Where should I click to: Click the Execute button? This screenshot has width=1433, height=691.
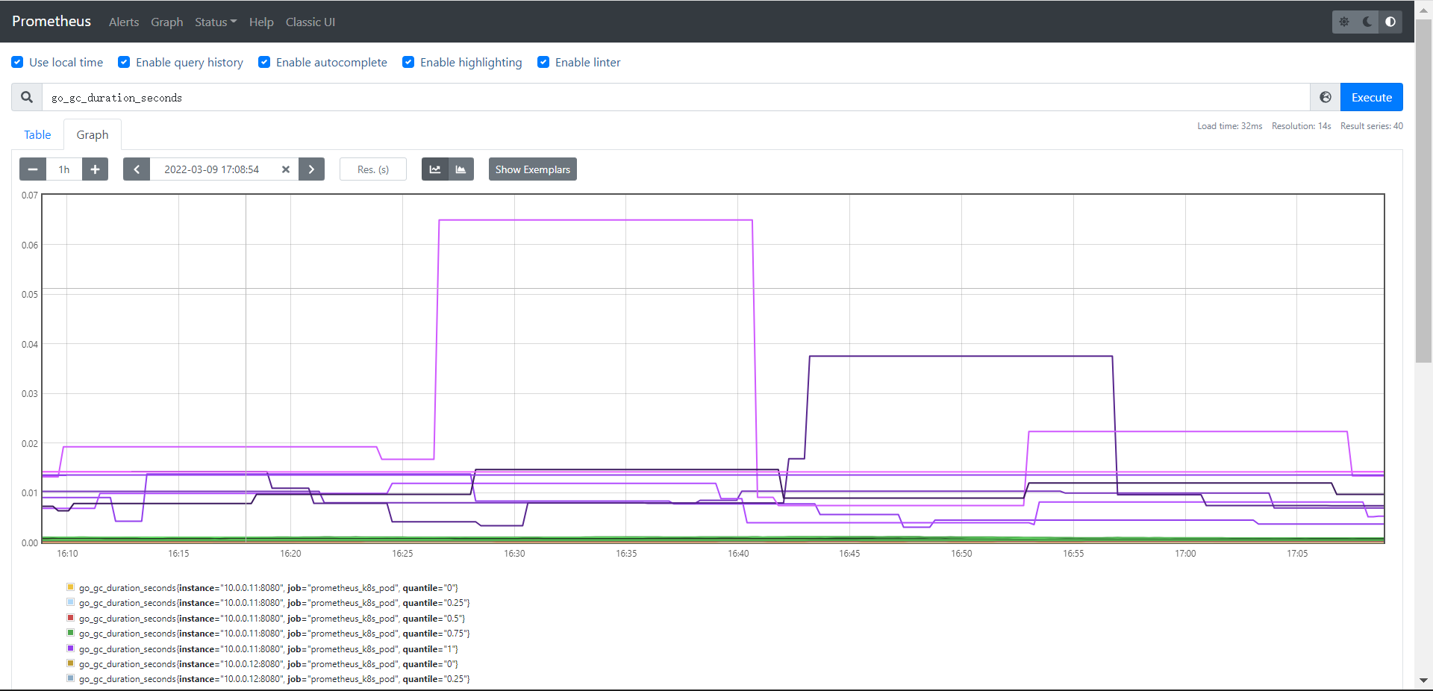(x=1372, y=97)
